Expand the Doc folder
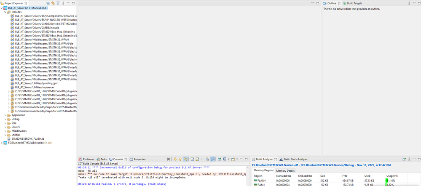Screen dimensions: 421x186 pyautogui.click(x=5, y=123)
